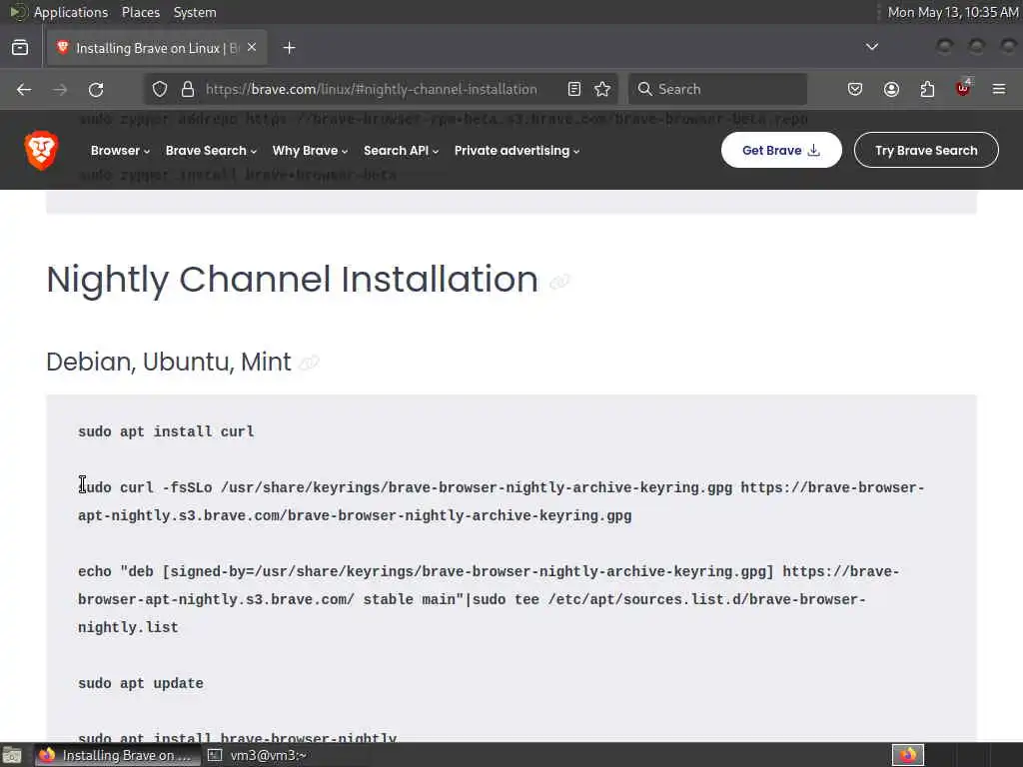Open the Pocket save icon
Screen dimensions: 1023x767
(855, 89)
